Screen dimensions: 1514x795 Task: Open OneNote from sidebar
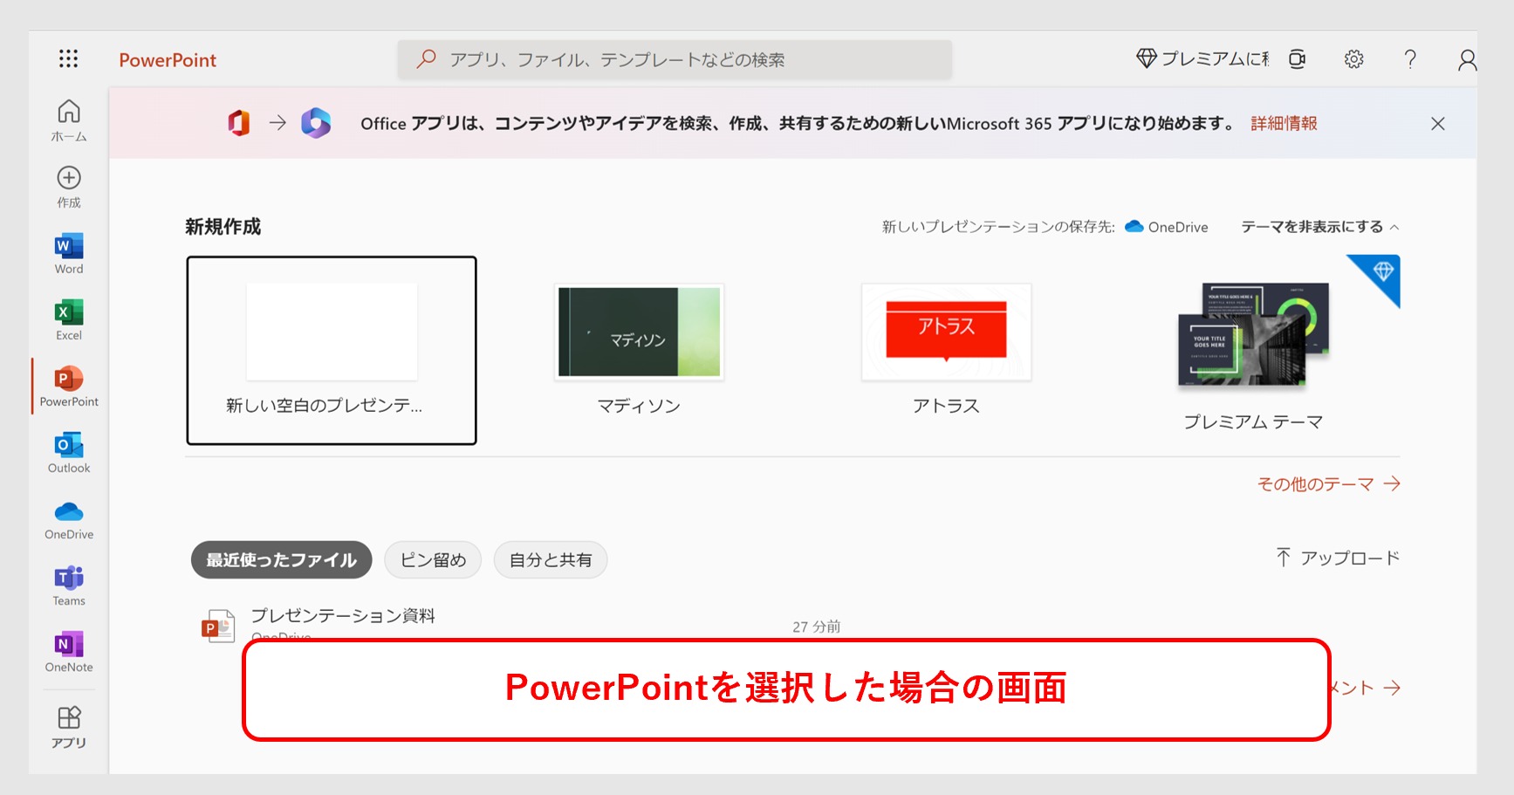tap(69, 652)
